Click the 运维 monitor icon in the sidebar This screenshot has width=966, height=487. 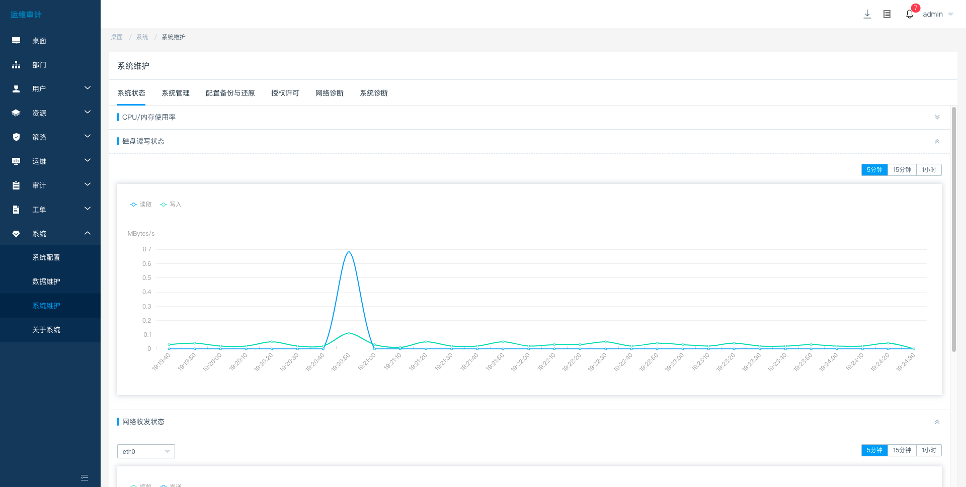click(16, 161)
